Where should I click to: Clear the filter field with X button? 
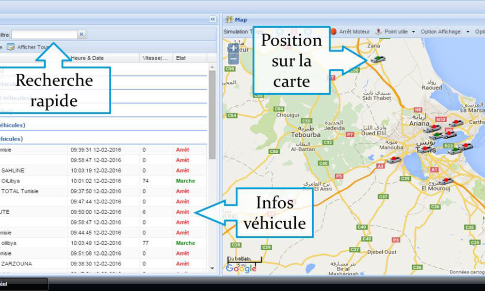[81, 34]
